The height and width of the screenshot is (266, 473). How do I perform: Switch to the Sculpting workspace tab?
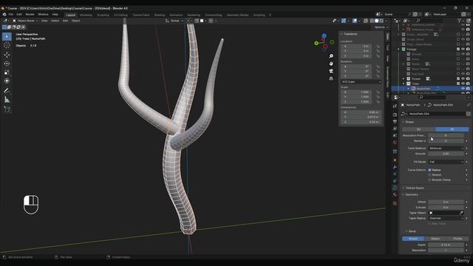[x=103, y=15]
